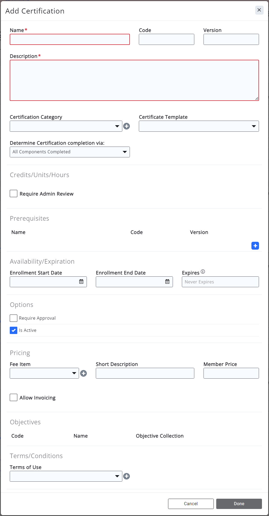Click the Availability/Expiration section heading
Screen dimensions: 269x516
click(x=42, y=262)
